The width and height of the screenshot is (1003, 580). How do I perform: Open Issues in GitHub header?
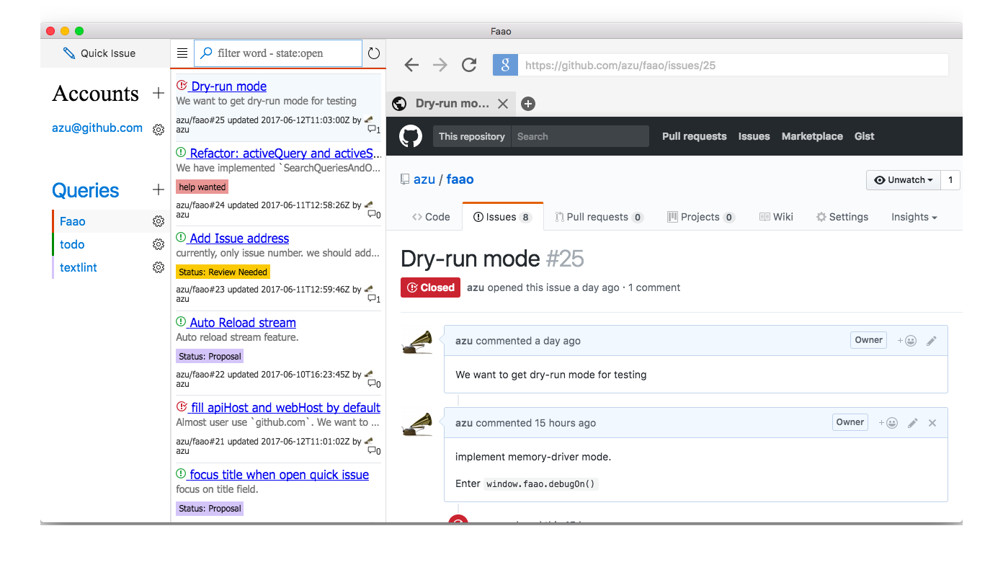tap(754, 136)
